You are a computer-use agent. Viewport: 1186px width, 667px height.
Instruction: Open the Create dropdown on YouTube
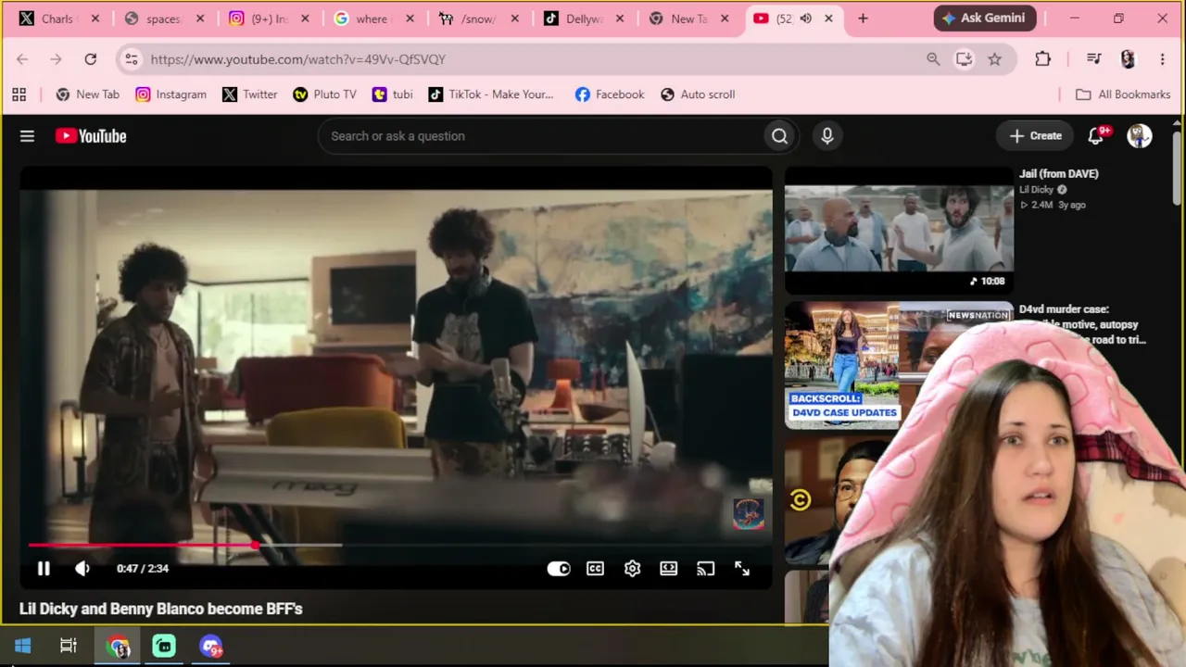pyautogui.click(x=1035, y=136)
